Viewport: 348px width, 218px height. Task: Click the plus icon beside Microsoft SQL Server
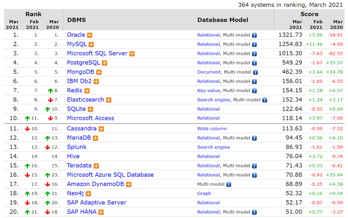(132, 54)
